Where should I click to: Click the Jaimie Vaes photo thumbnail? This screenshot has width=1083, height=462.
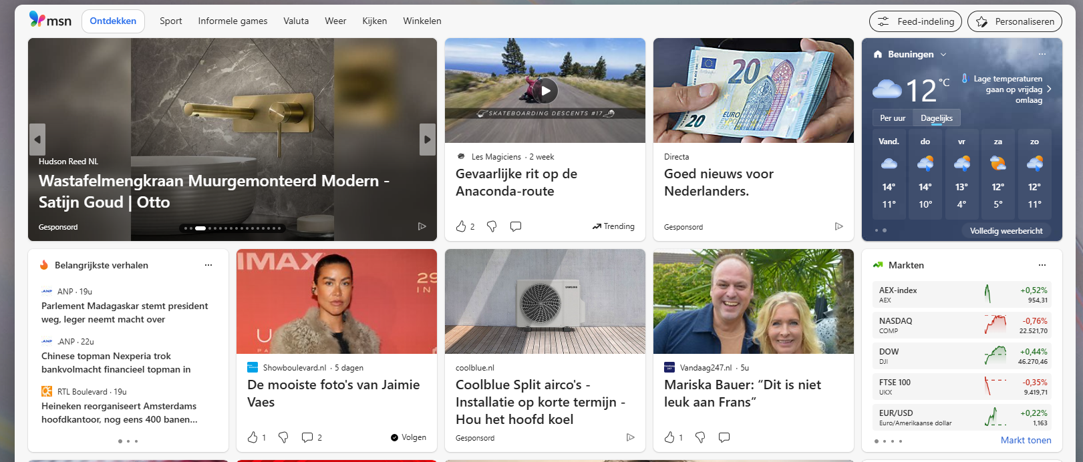click(337, 302)
